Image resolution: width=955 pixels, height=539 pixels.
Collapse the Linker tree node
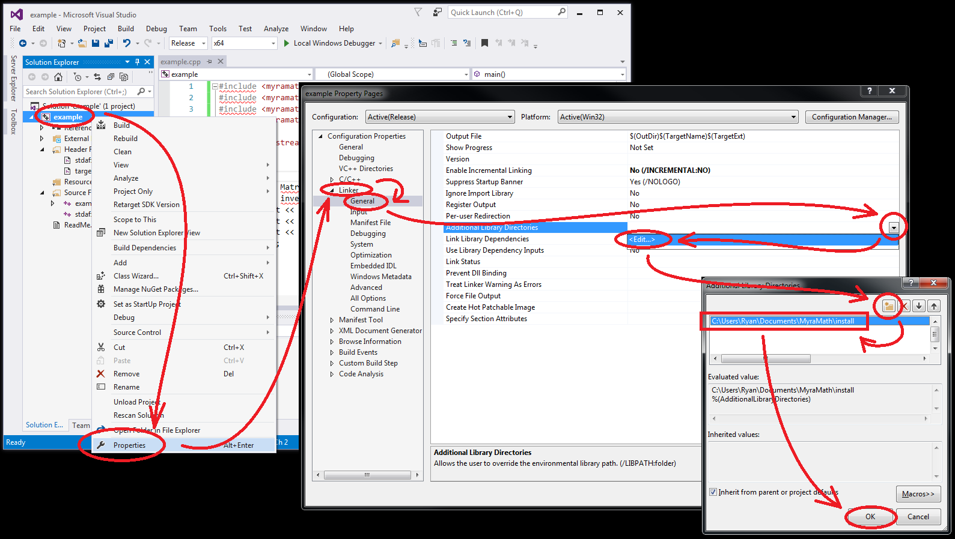pyautogui.click(x=332, y=190)
